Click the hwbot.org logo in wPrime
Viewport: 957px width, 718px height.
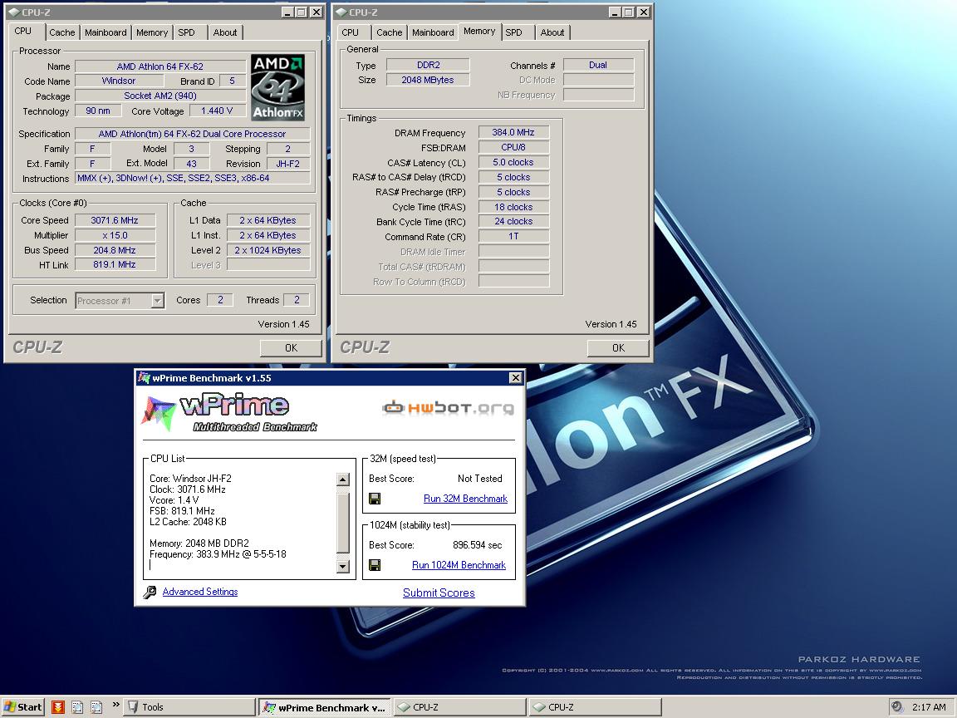click(449, 407)
